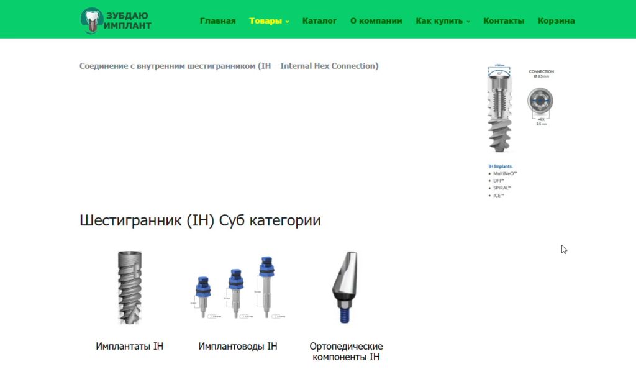Open the Корзина cart page
Viewport: 636px width, 377px height.
point(556,20)
